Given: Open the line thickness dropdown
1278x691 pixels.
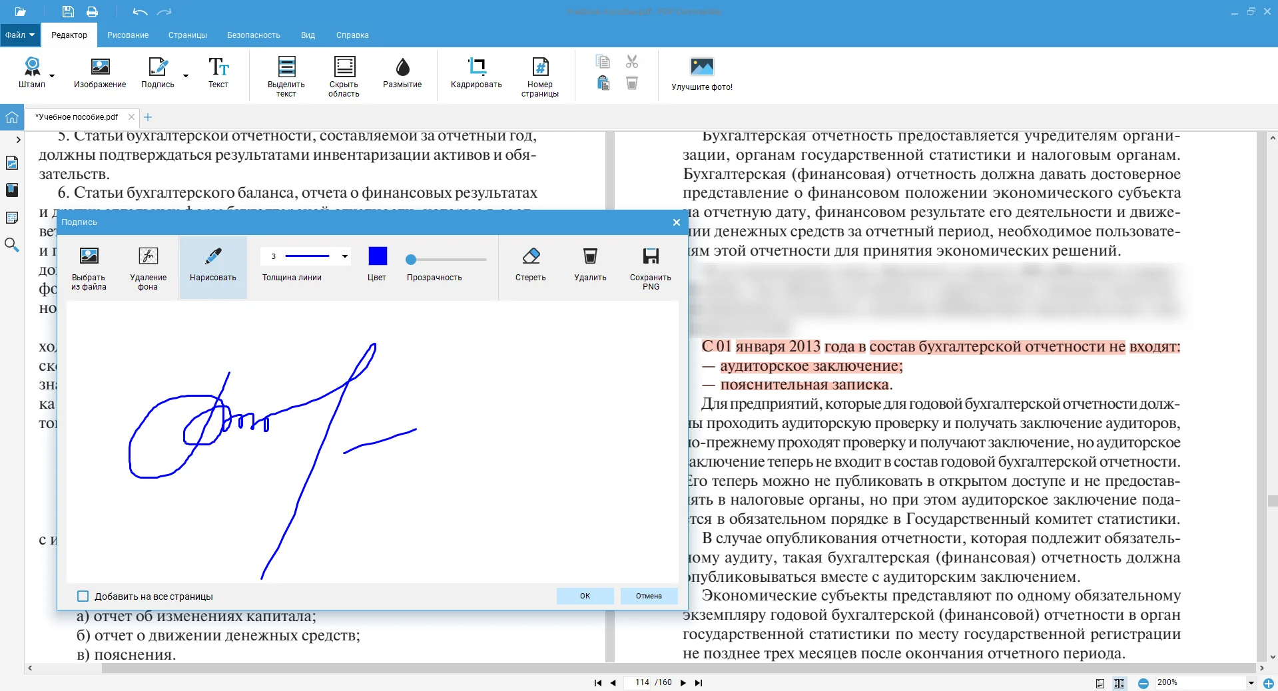Looking at the screenshot, I should pyautogui.click(x=344, y=256).
